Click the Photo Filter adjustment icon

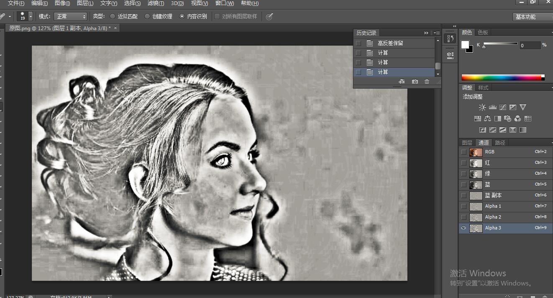(507, 119)
